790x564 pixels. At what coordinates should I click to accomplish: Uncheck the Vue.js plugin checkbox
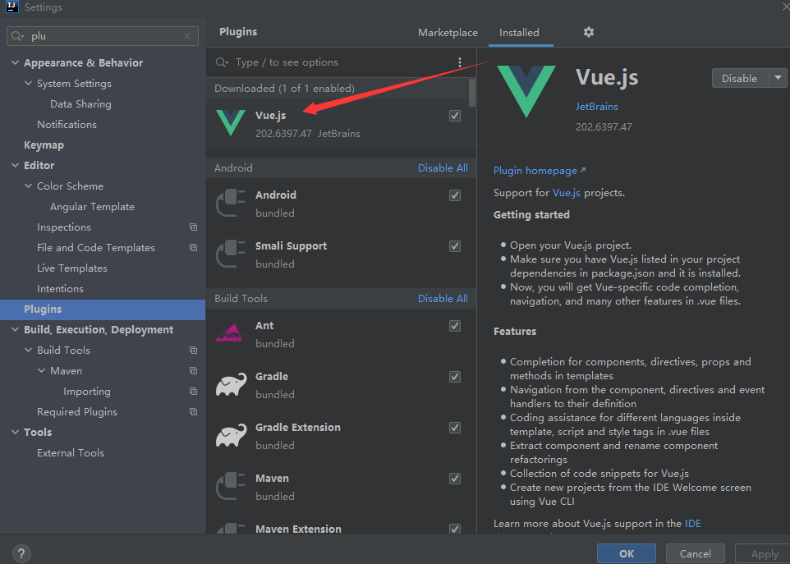454,116
